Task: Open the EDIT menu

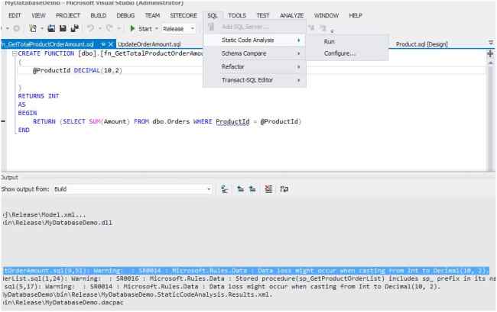Action: click(x=15, y=15)
